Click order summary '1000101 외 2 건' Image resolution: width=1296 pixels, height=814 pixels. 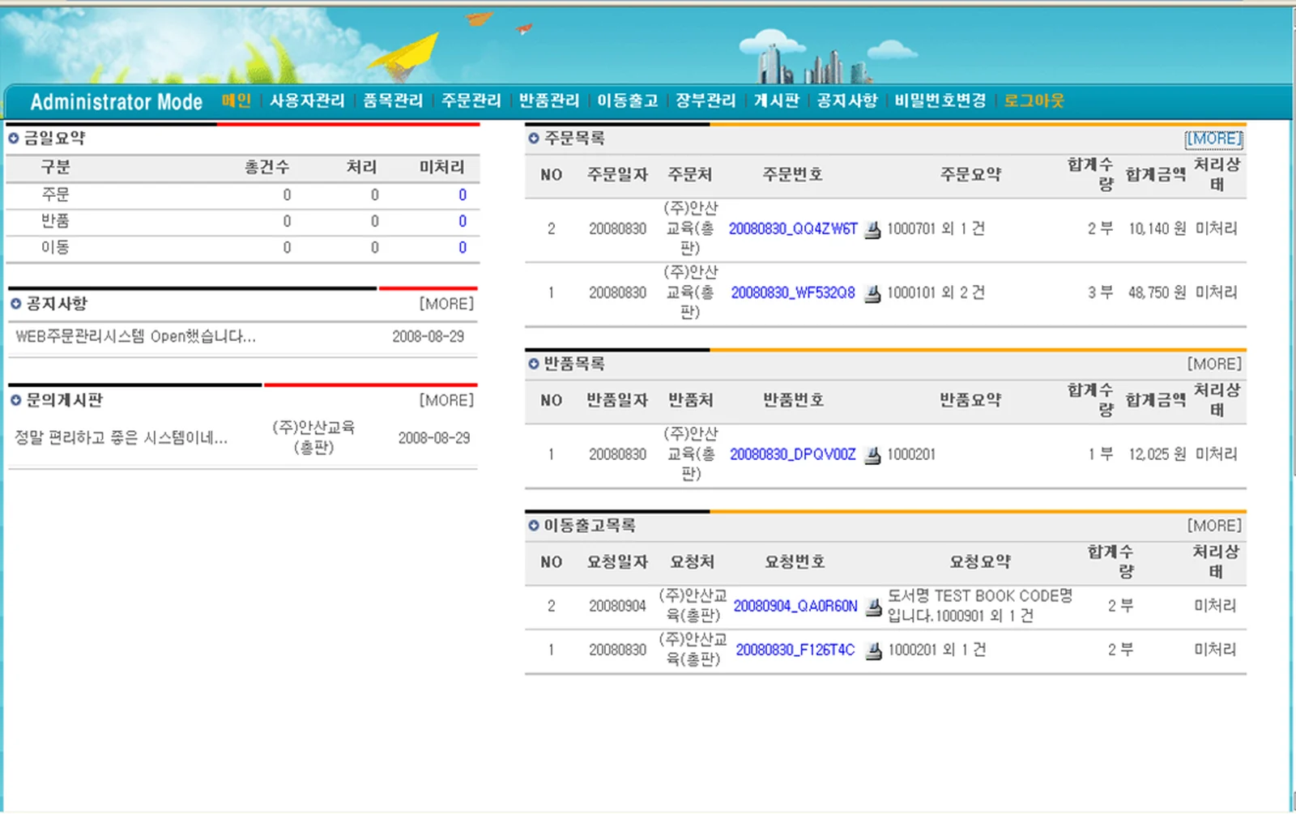tap(936, 293)
